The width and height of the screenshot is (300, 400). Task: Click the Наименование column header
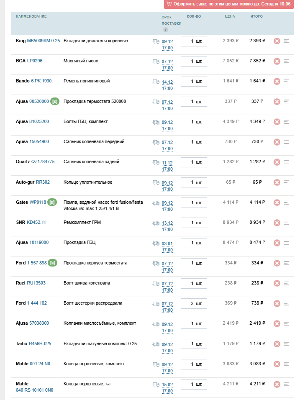coord(31,16)
